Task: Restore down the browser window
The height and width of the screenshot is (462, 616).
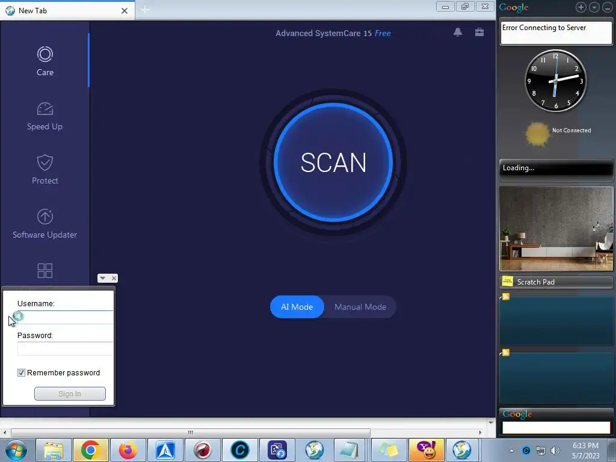Action: click(x=465, y=7)
